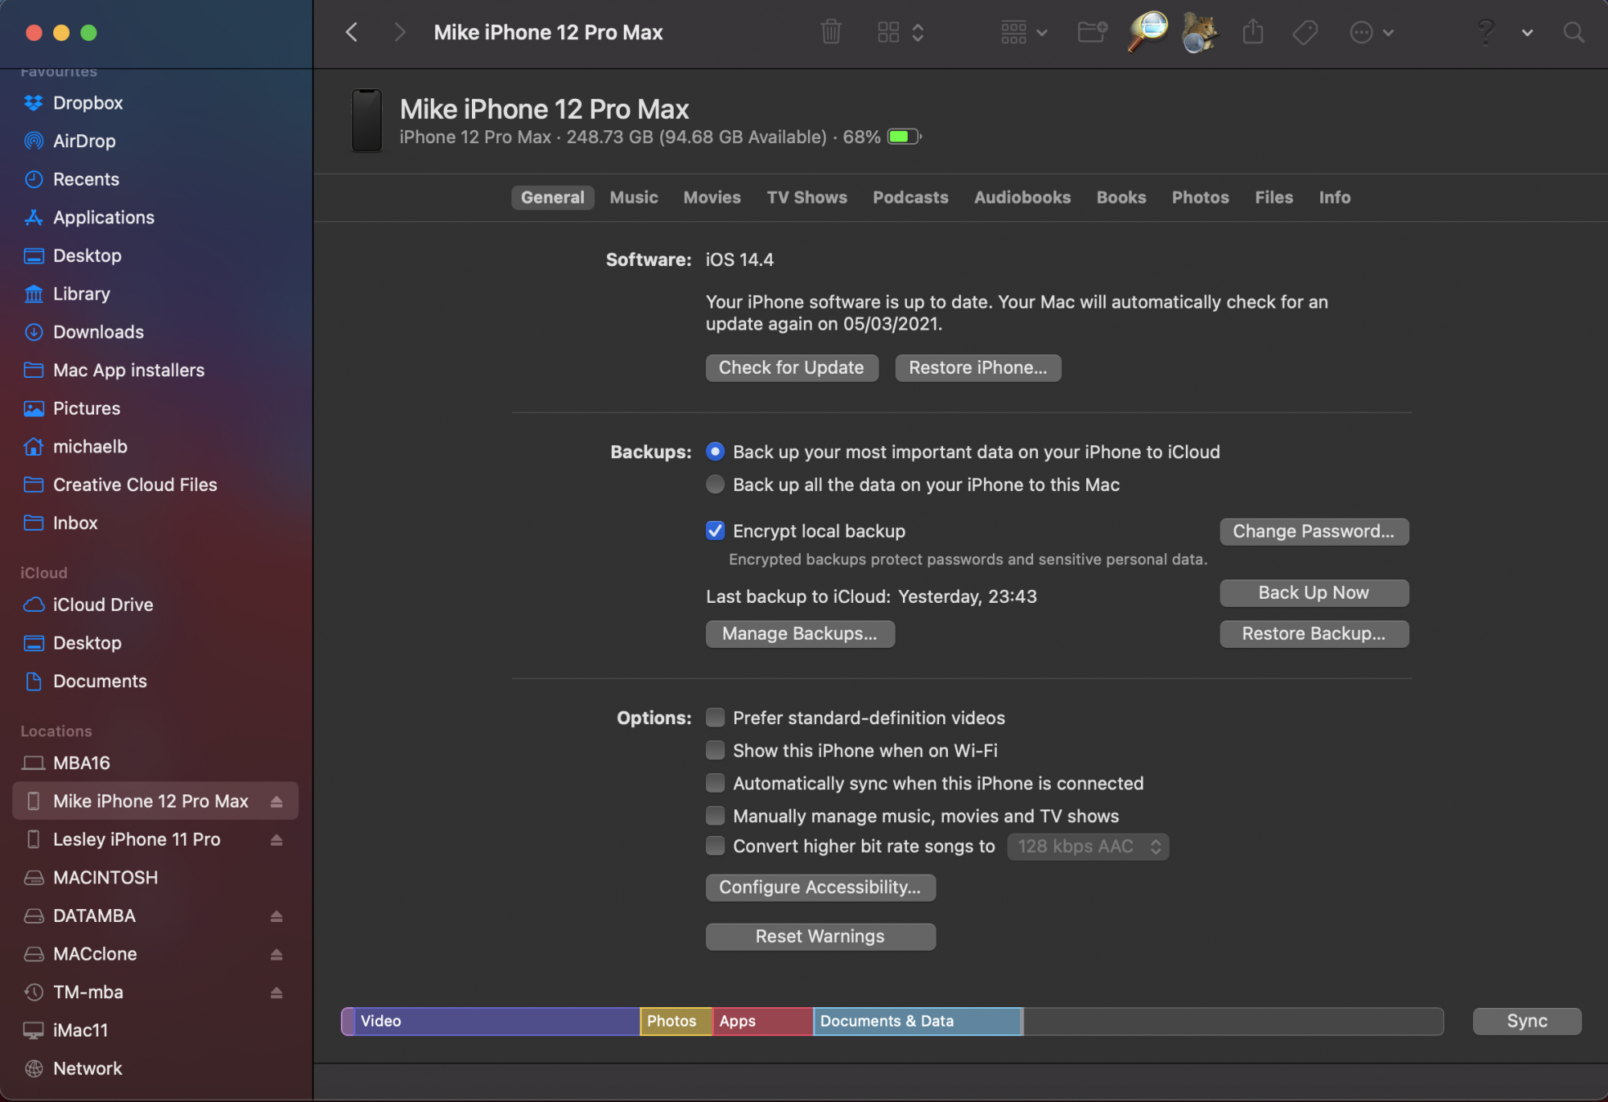The width and height of the screenshot is (1608, 1102).
Task: Select back up all data to this Mac
Action: pyautogui.click(x=715, y=485)
